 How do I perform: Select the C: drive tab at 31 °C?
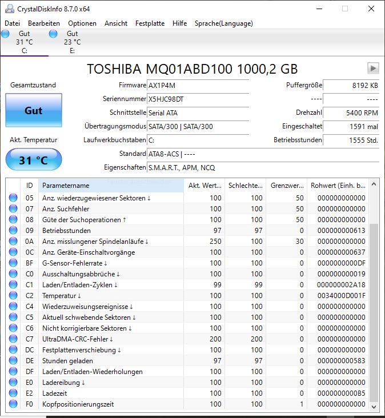(x=24, y=42)
